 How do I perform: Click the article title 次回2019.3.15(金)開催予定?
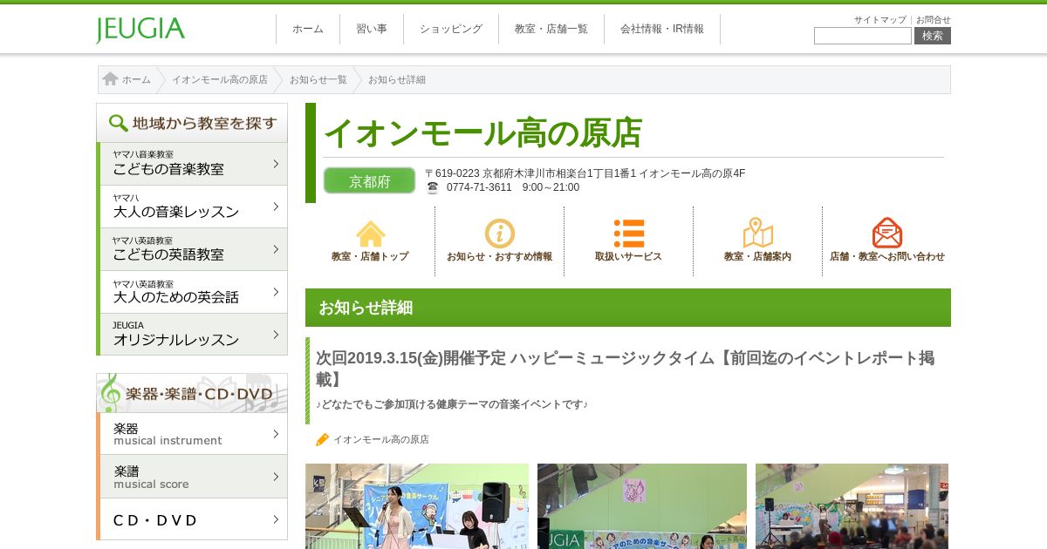pos(625,369)
